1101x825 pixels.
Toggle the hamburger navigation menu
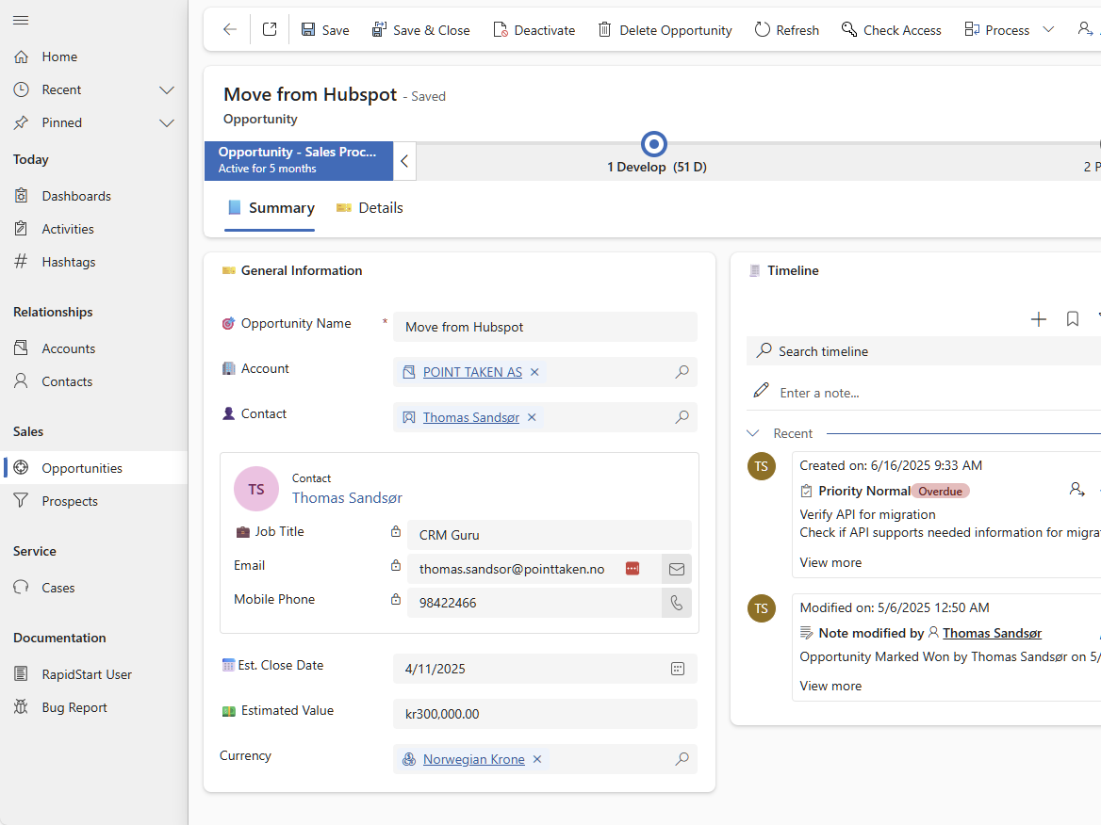pos(21,21)
